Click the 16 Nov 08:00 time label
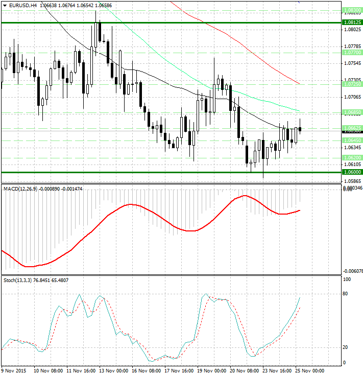This screenshot has height=375, width=363. pos(146,371)
